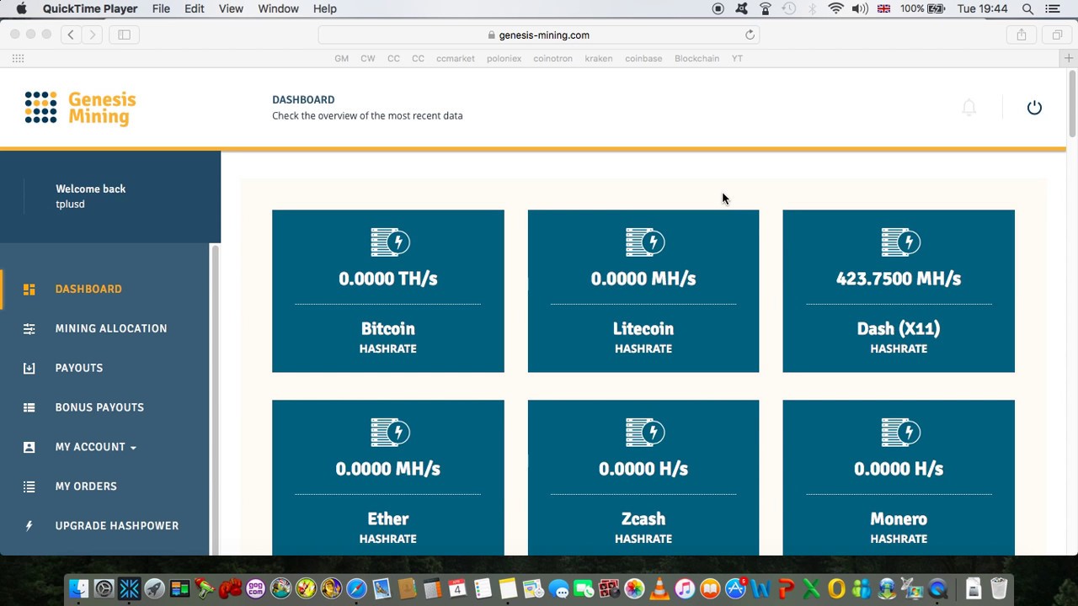This screenshot has height=606, width=1078.
Task: Click the Monero hashrate server icon
Action: (900, 433)
